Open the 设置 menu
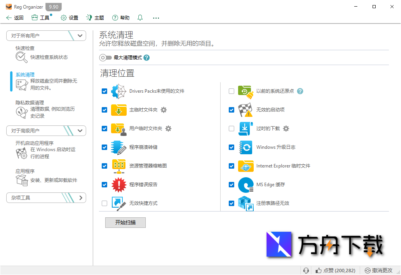 coord(69,18)
